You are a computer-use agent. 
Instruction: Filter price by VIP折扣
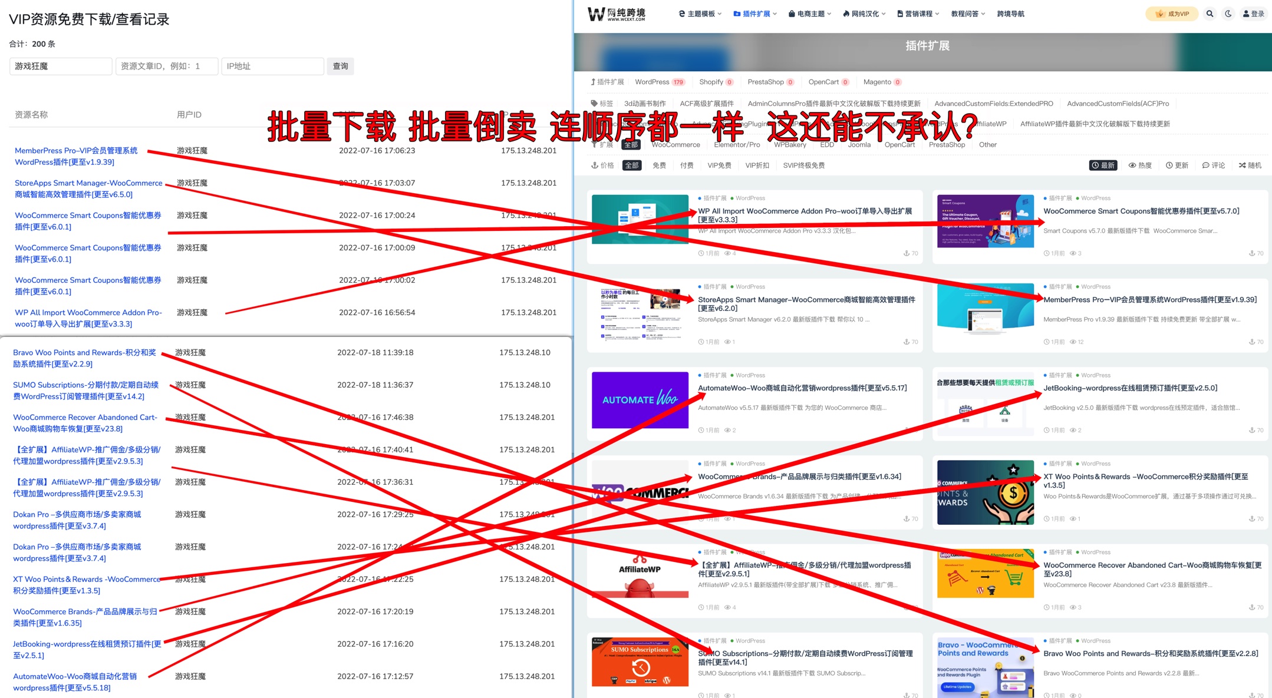[757, 166]
